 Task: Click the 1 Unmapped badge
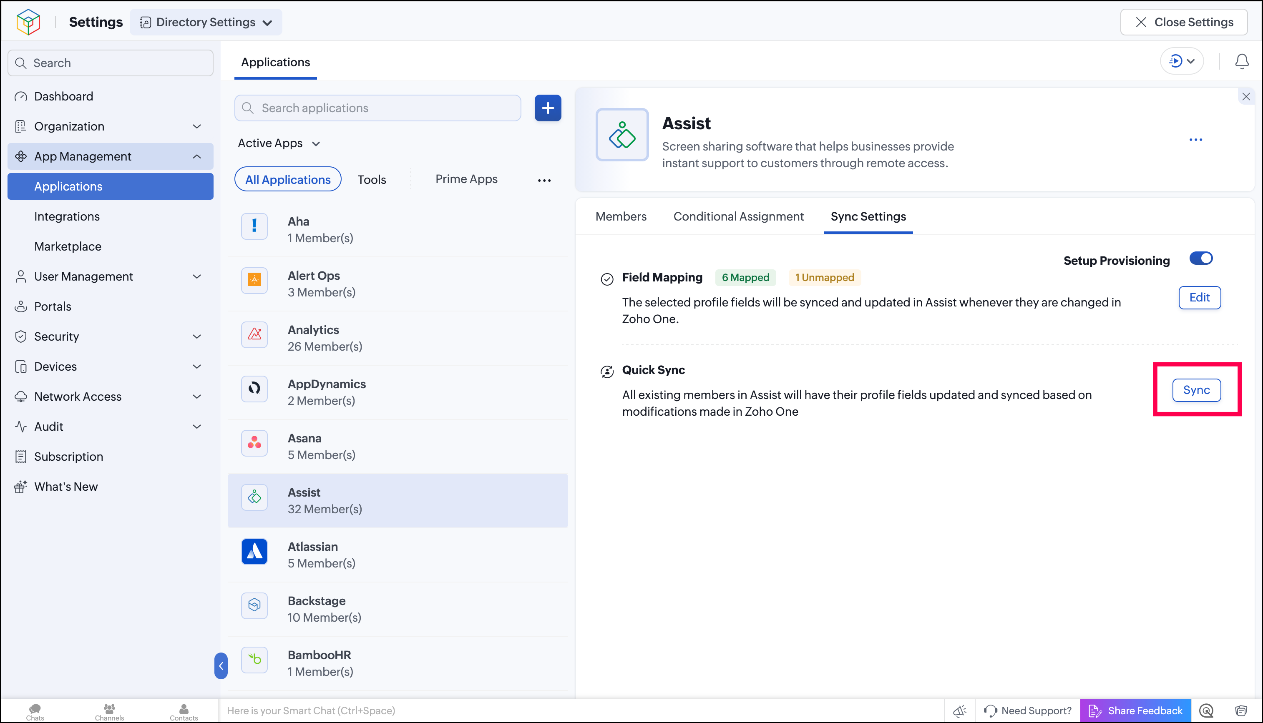[825, 278]
